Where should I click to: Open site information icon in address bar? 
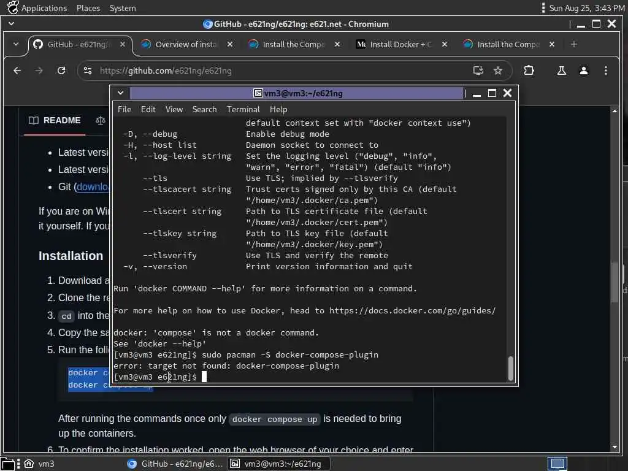coord(88,71)
